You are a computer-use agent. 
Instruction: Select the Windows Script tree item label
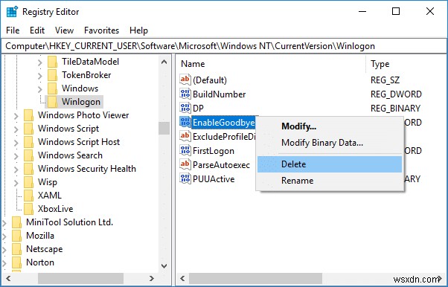tap(68, 129)
